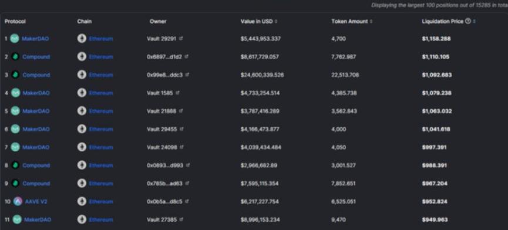Viewport: 508px width, 230px height.
Task: Open external link icon beside Vault 29291
Action: click(x=181, y=38)
